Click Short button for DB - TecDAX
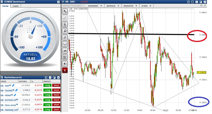 tap(56, 90)
